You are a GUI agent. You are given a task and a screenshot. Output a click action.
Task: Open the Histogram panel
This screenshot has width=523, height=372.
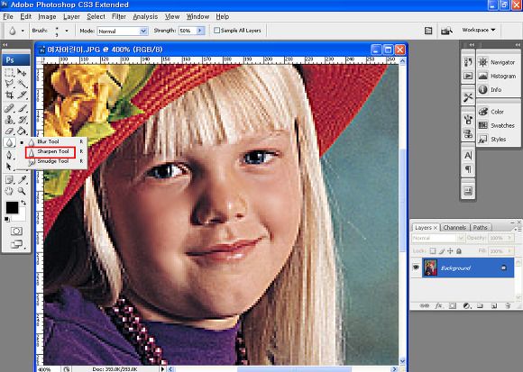(x=498, y=76)
